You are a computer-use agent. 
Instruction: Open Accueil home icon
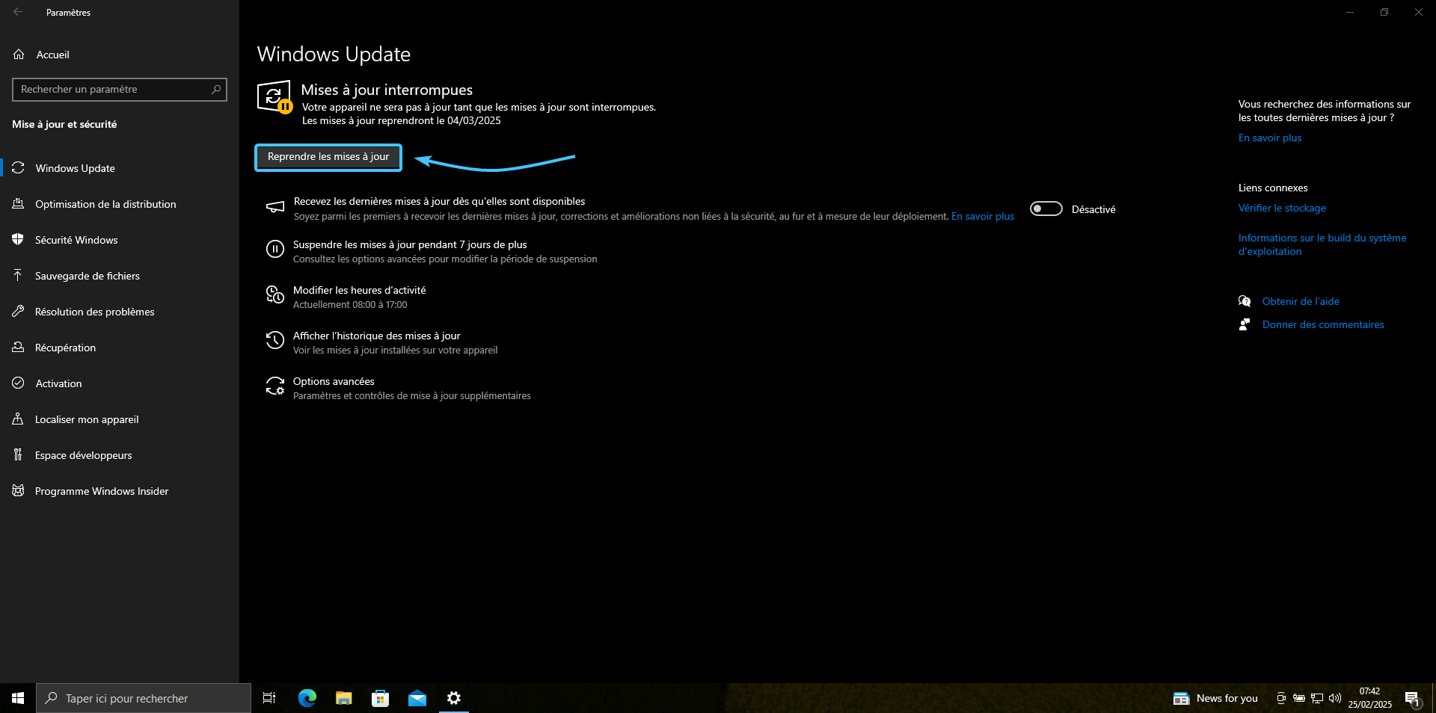pyautogui.click(x=19, y=55)
